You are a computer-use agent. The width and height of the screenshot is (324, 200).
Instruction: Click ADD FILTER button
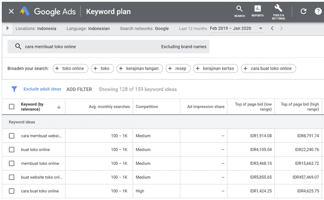pyautogui.click(x=79, y=89)
